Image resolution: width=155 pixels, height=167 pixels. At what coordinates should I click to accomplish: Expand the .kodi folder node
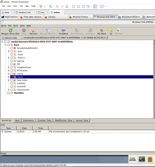8,51
